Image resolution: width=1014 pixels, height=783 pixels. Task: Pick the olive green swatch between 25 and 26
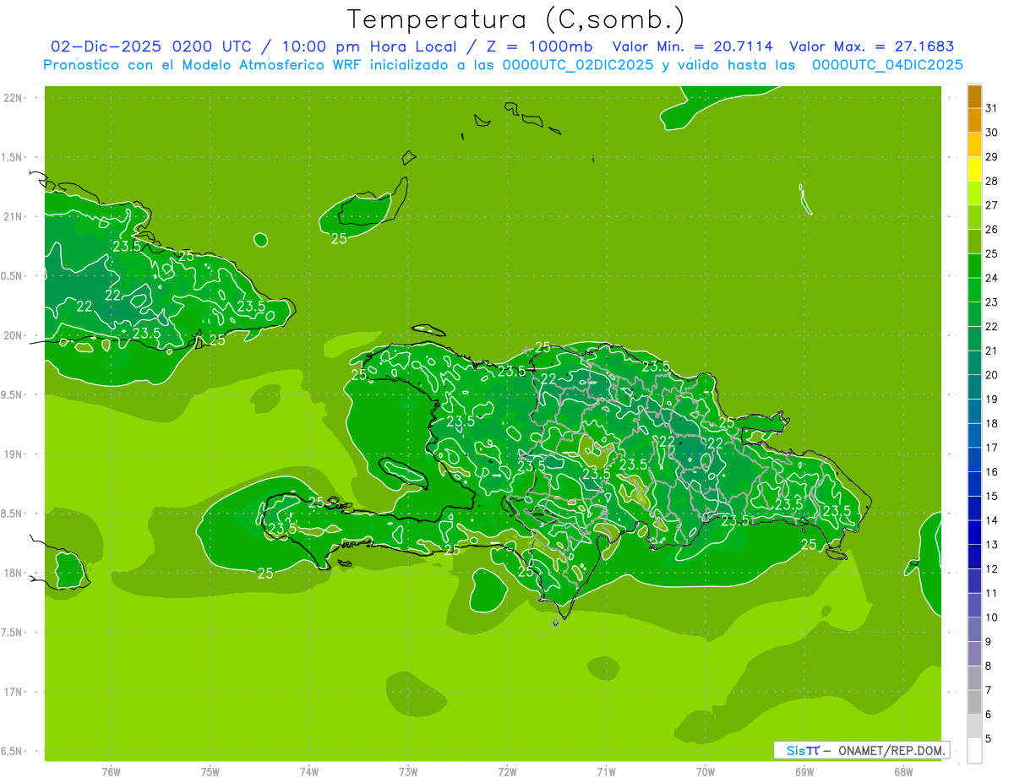[974, 242]
